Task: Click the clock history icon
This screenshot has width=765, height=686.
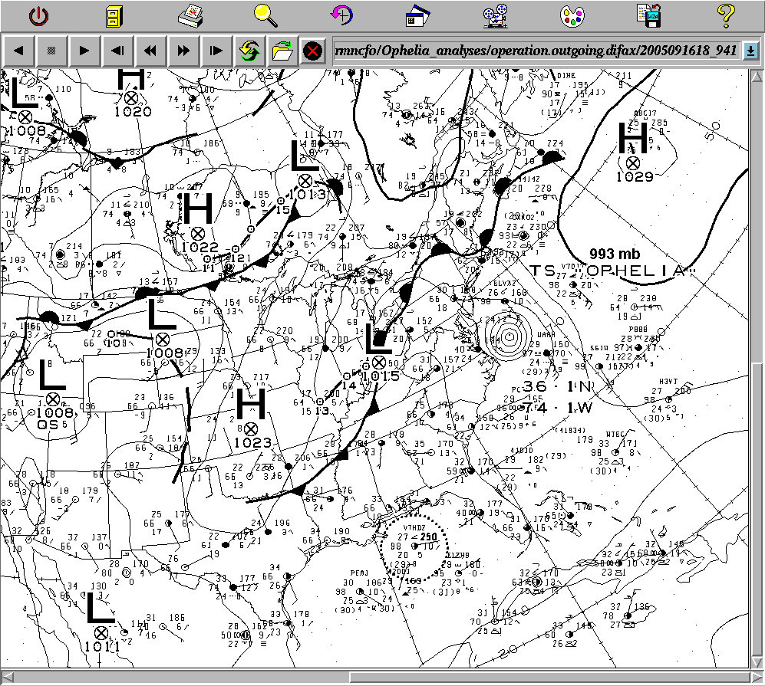Action: [341, 15]
